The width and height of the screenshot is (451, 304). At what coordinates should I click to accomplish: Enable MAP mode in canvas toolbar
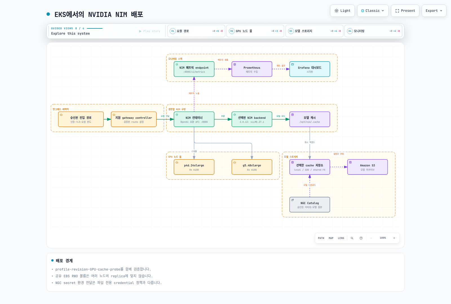pos(331,238)
